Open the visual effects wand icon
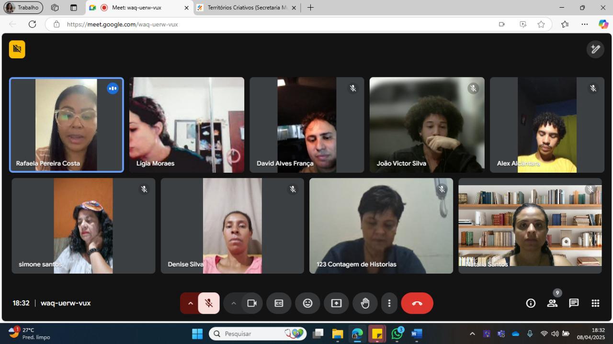This screenshot has height=344, width=613. [x=595, y=49]
